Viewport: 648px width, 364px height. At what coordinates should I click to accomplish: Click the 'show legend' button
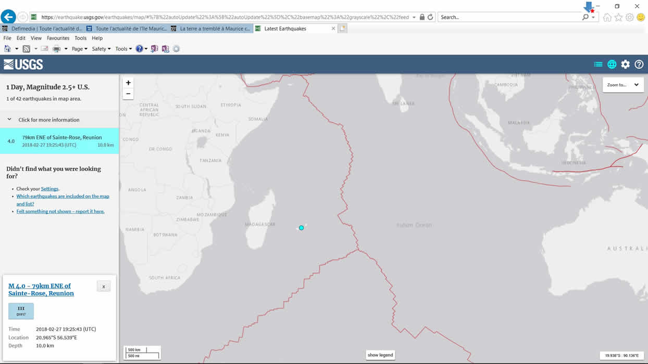pyautogui.click(x=380, y=355)
